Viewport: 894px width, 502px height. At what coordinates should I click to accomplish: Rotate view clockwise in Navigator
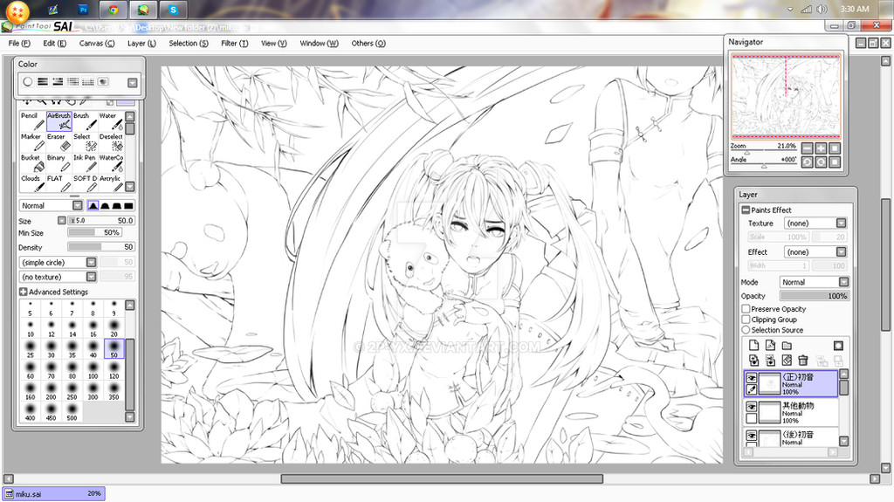(821, 162)
